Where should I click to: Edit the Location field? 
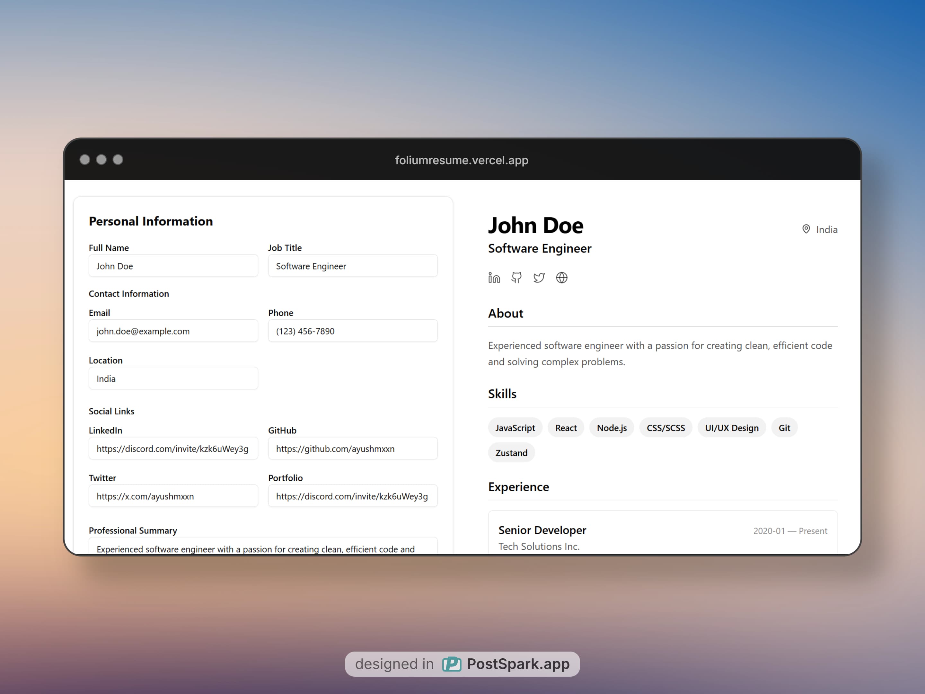coord(173,378)
